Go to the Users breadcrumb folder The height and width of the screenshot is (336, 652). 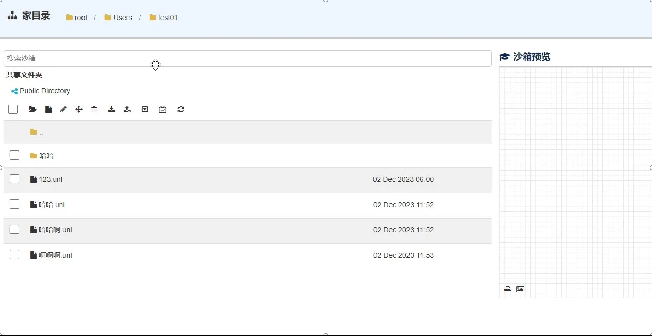[122, 18]
